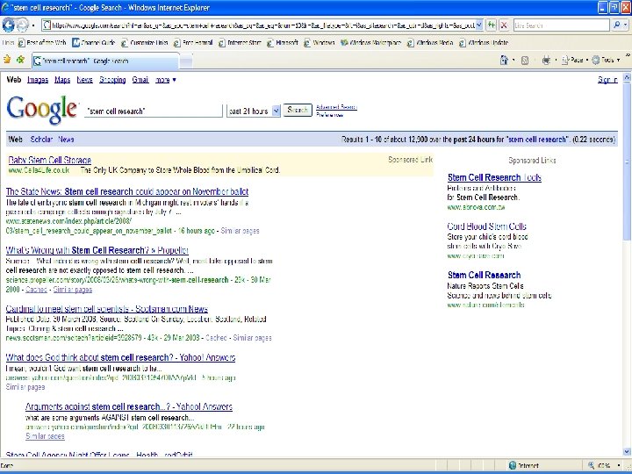Click the Internet zone globe icon

[513, 465]
